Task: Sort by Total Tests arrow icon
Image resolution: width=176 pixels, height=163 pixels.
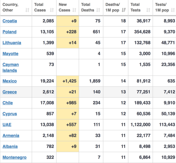Action: 148,10
